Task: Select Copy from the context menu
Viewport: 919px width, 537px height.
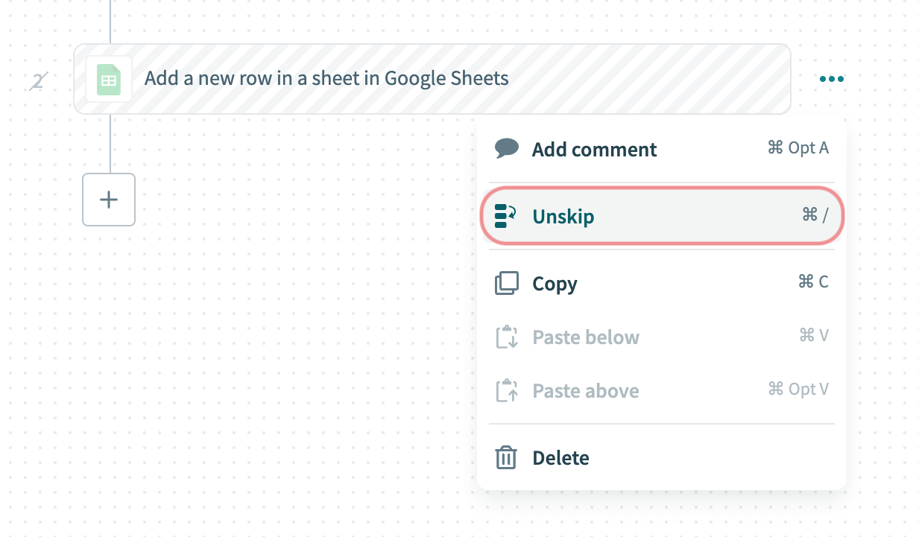Action: tap(555, 283)
